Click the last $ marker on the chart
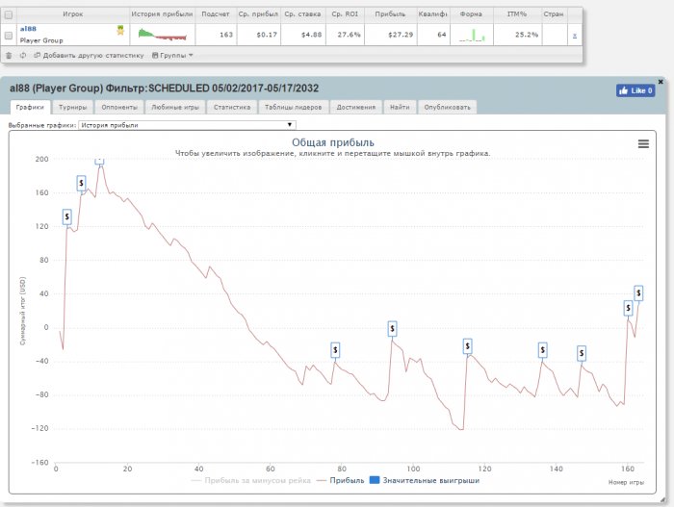This screenshot has width=674, height=507. pos(638,292)
